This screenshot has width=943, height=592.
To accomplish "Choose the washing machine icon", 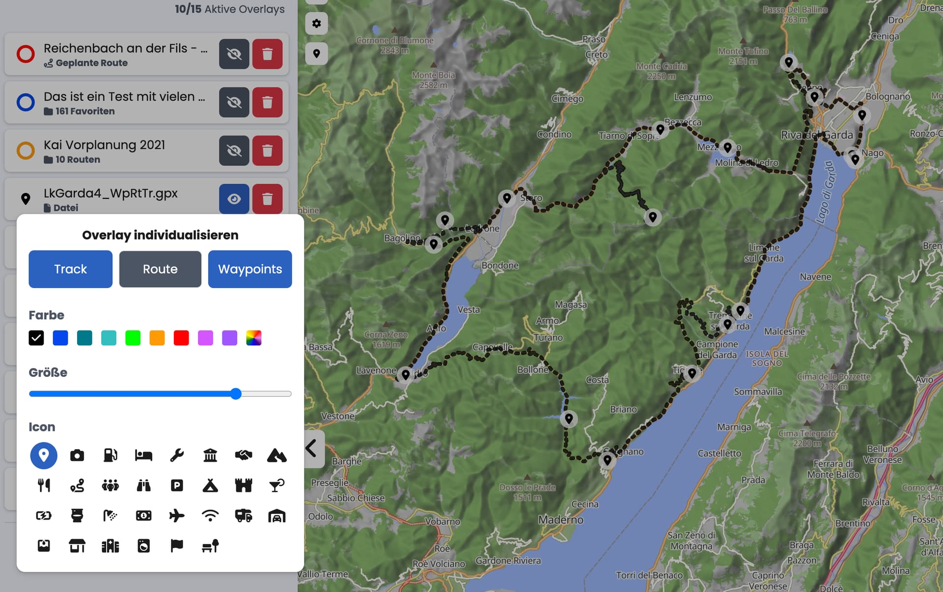I will [143, 545].
